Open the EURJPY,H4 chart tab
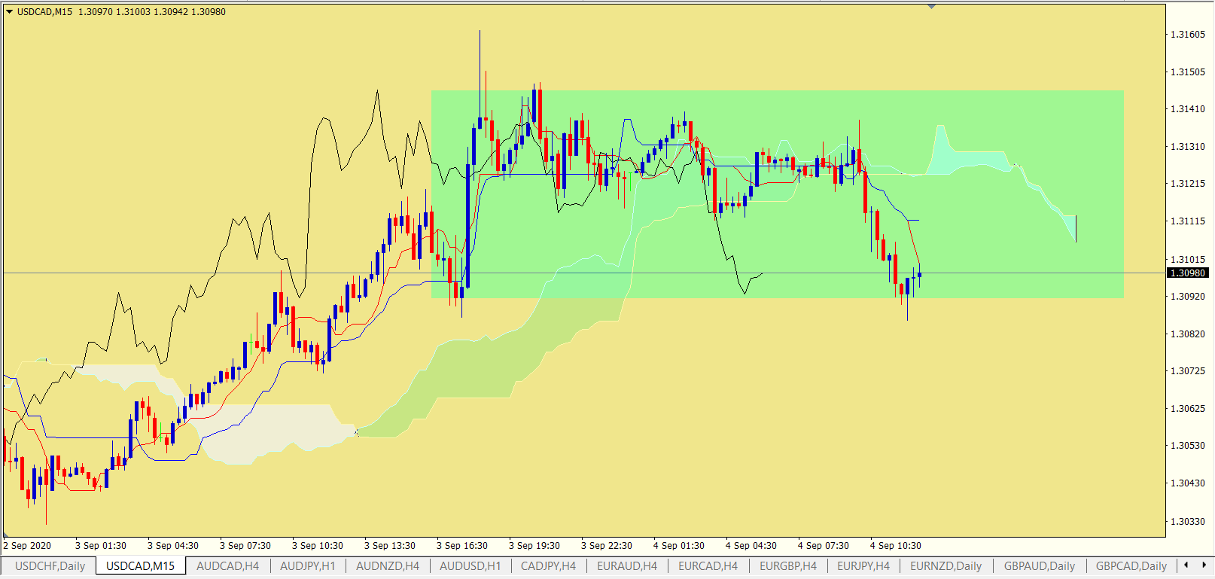The width and height of the screenshot is (1215, 579). (x=863, y=565)
